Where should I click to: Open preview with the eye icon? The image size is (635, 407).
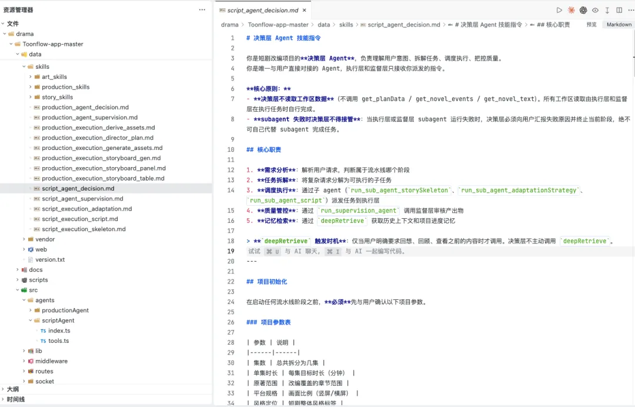595,10
